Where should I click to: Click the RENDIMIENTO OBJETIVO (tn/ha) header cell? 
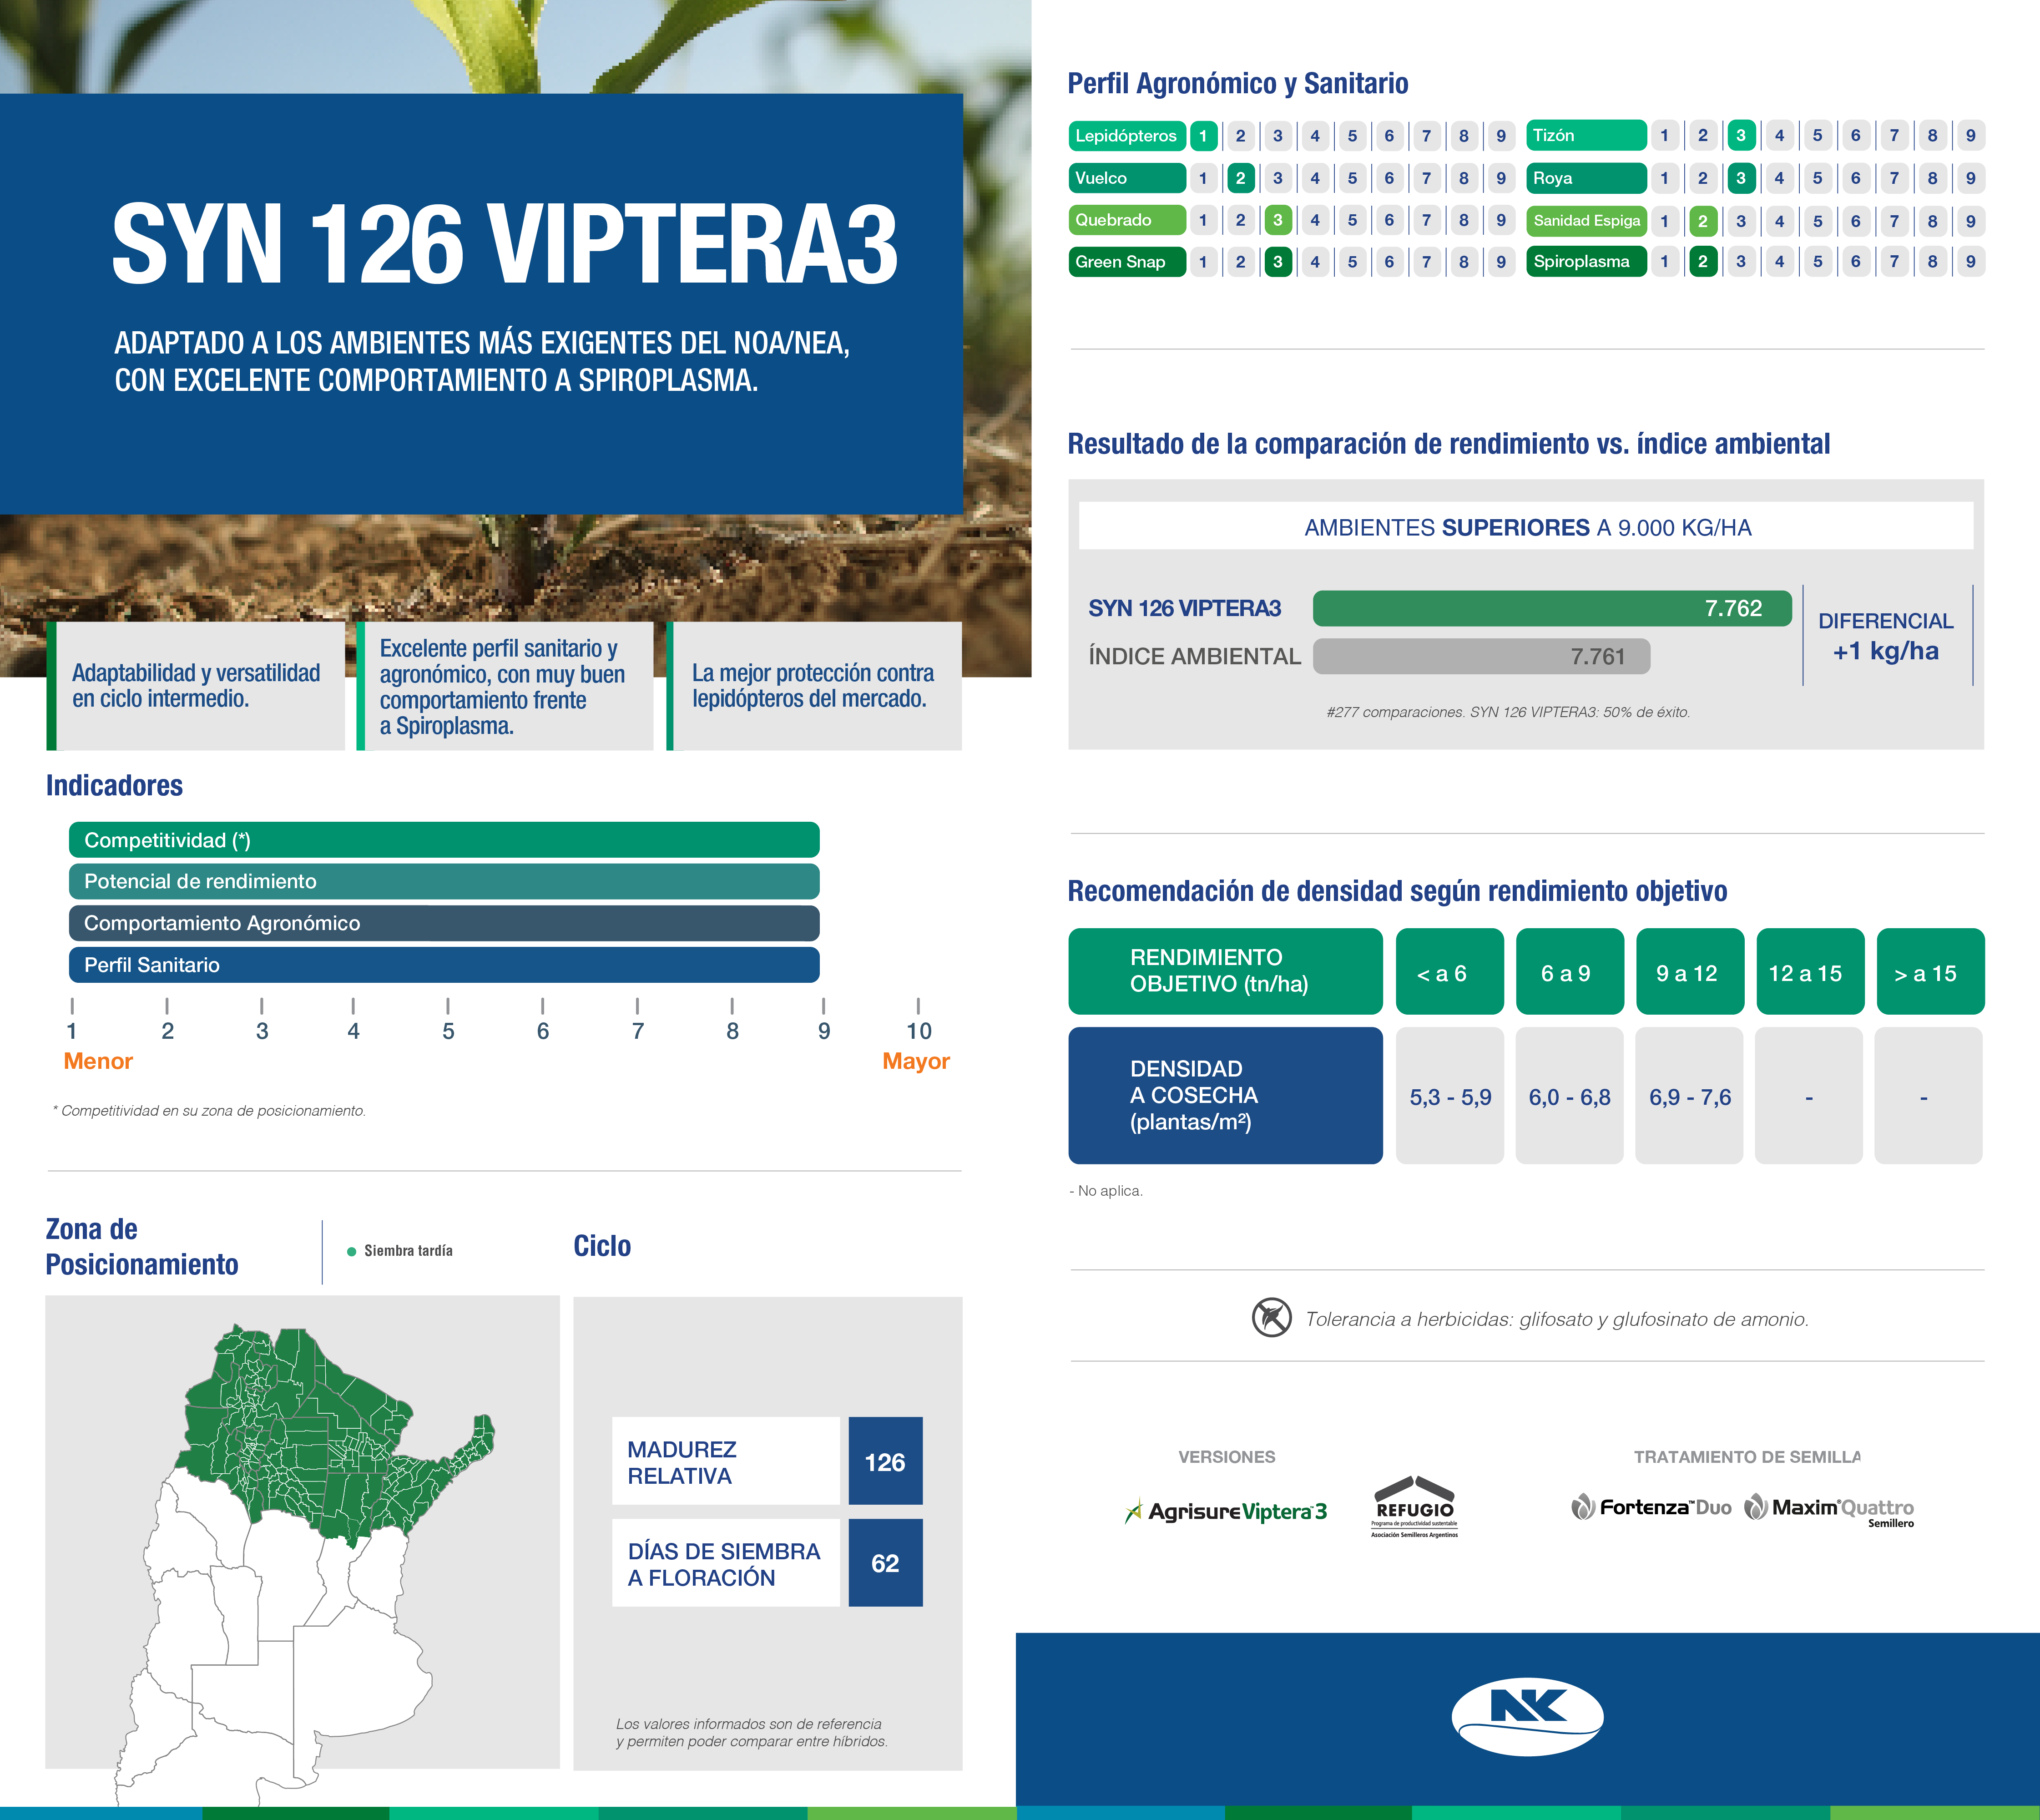1225,972
